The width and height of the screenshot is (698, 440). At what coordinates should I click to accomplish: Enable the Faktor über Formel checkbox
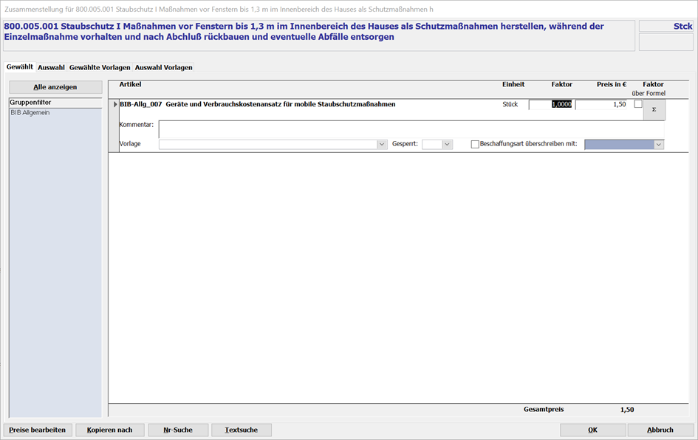pyautogui.click(x=638, y=104)
